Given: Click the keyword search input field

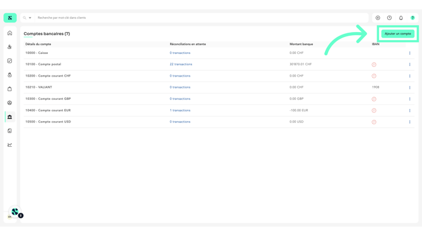Looking at the screenshot, I should click(x=202, y=18).
